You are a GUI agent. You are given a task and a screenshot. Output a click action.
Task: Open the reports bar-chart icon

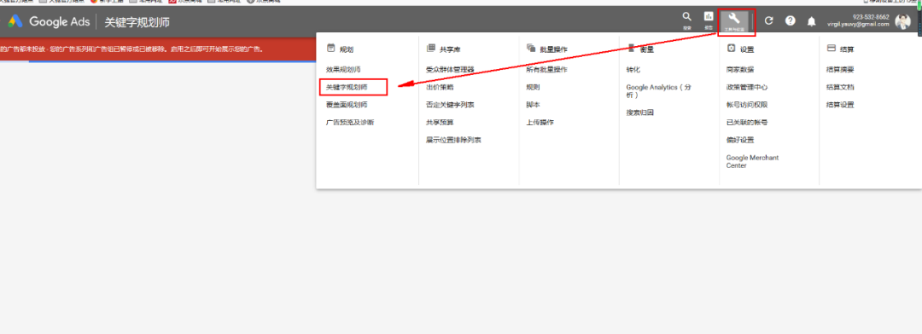(709, 20)
